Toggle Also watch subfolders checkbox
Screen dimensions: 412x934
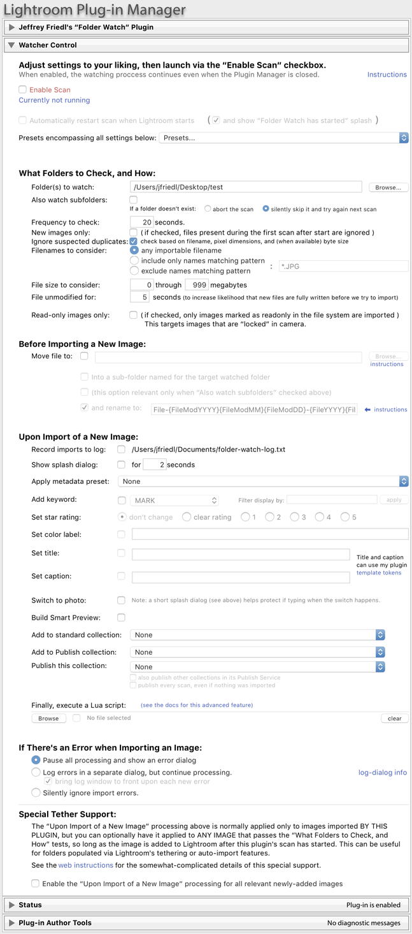coord(134,200)
